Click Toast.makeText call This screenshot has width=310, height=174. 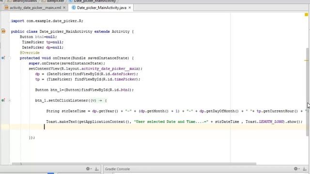tap(62, 122)
